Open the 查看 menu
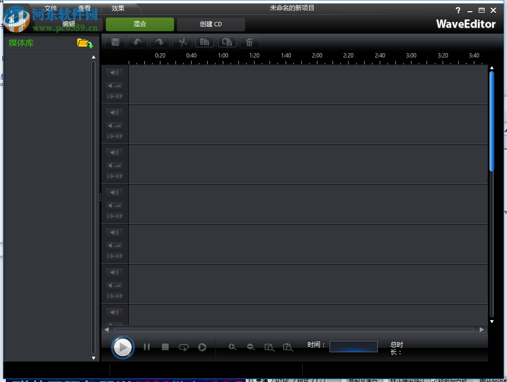 click(x=84, y=8)
